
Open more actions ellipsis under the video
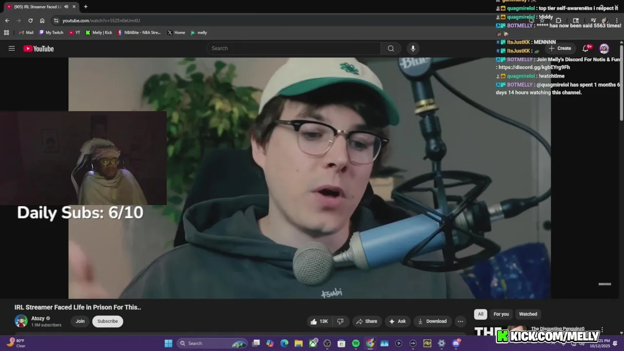click(460, 321)
